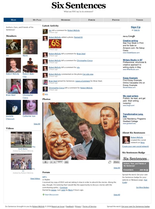Play The Sixth Batter video thumbnail

pos(21,140)
